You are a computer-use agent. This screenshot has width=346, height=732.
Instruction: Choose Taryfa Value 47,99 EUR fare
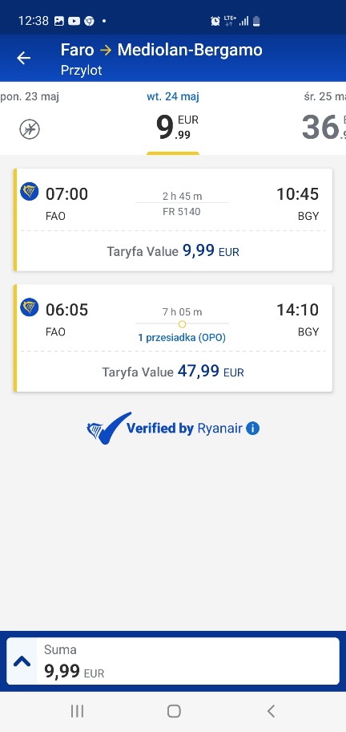point(173,372)
